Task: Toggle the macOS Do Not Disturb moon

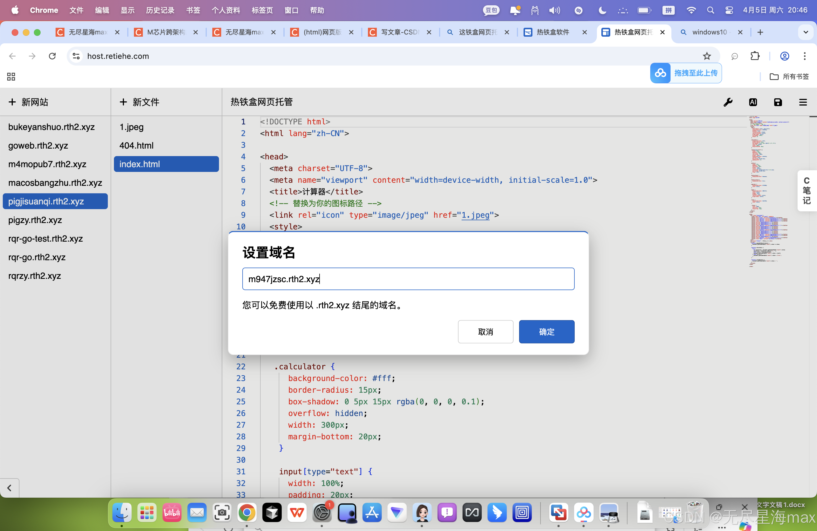Action: [602, 10]
